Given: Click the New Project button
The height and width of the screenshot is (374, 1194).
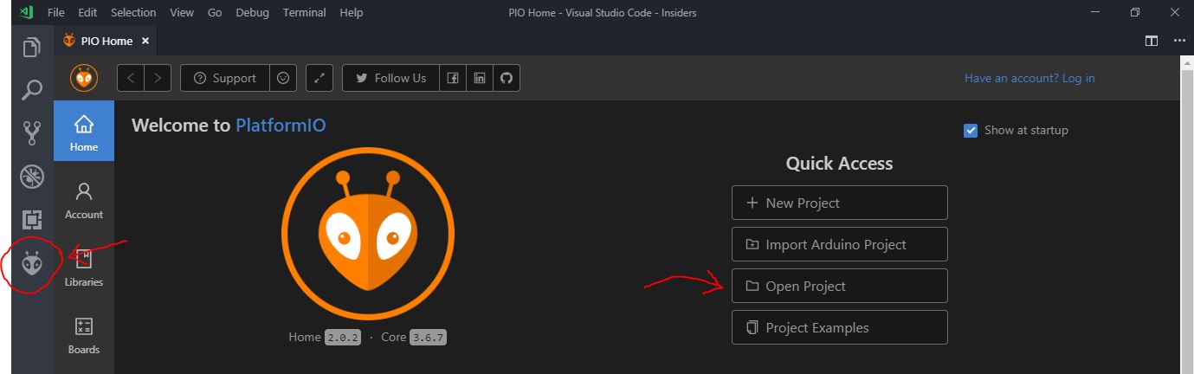Looking at the screenshot, I should coord(839,203).
